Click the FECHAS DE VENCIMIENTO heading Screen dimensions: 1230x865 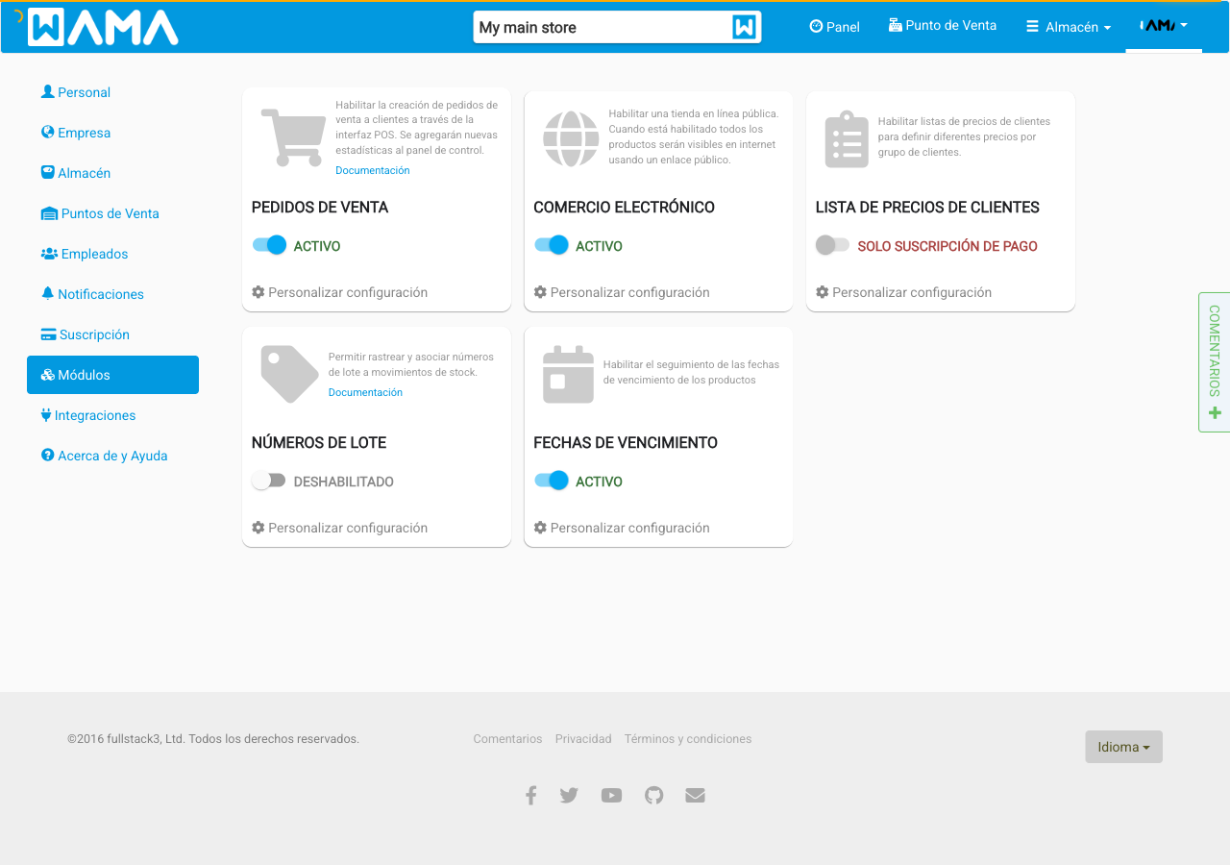626,443
